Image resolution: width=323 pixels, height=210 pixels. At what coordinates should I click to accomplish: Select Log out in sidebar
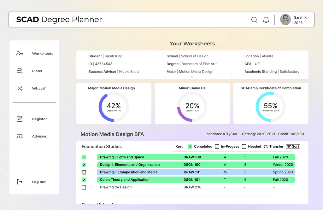tap(39, 182)
